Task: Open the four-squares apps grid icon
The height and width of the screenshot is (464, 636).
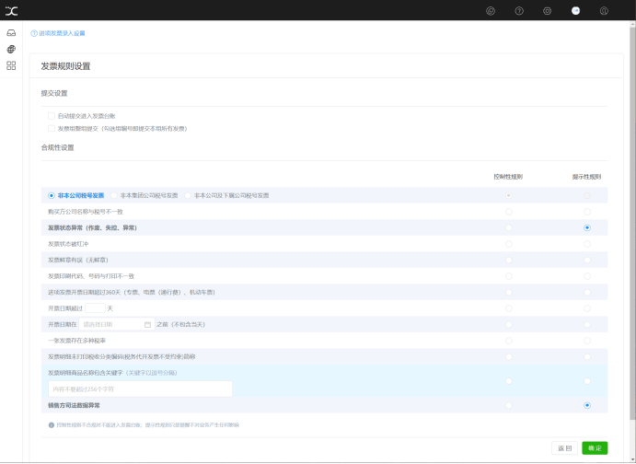Action: (x=11, y=65)
